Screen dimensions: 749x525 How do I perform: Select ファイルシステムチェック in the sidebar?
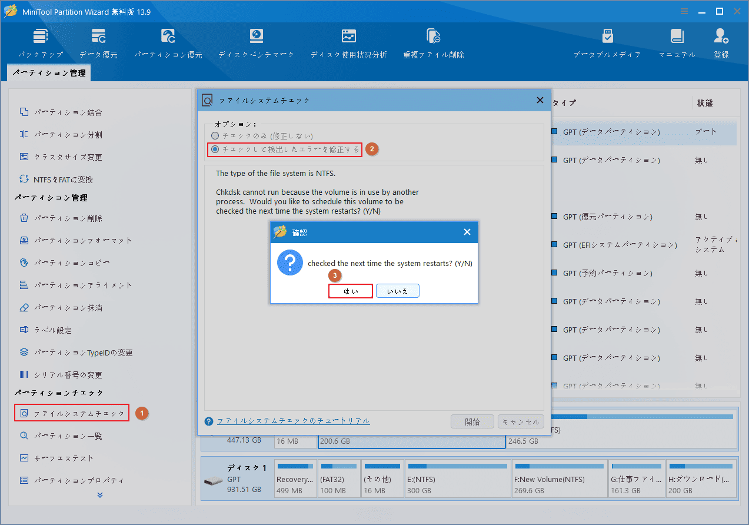[x=72, y=413]
